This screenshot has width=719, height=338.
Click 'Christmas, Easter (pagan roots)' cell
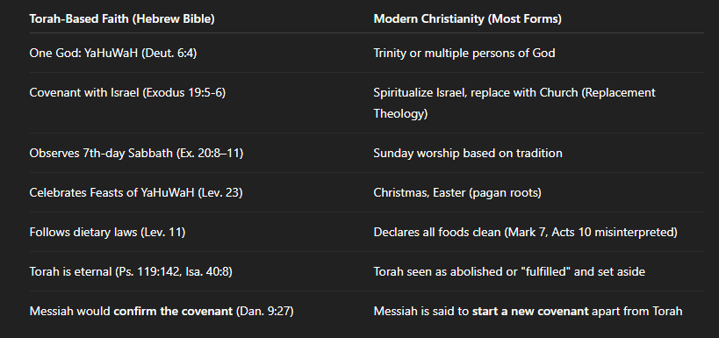[x=457, y=192]
